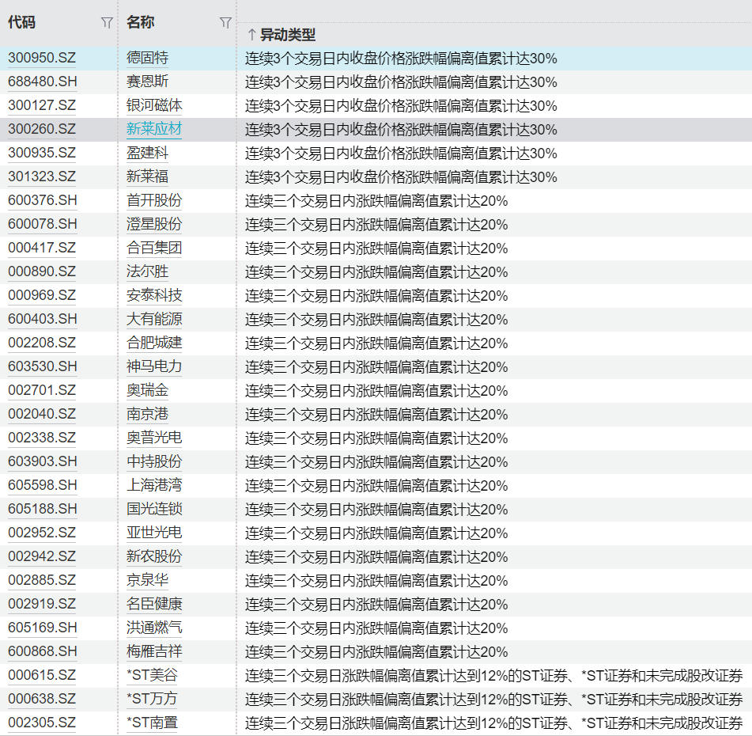Click the 名称 column header label

(x=140, y=23)
